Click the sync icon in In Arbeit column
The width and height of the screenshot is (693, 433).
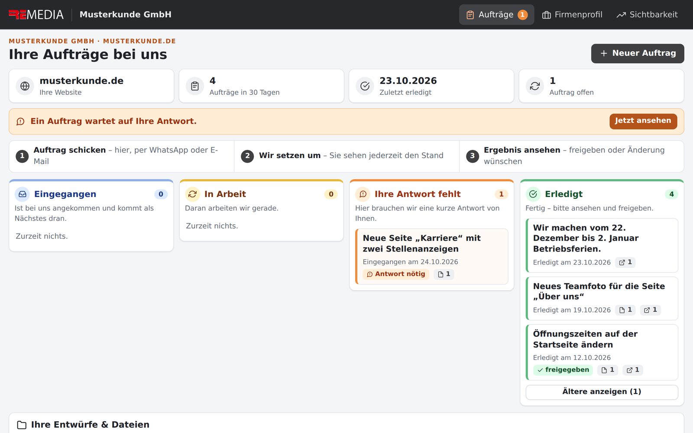(193, 194)
